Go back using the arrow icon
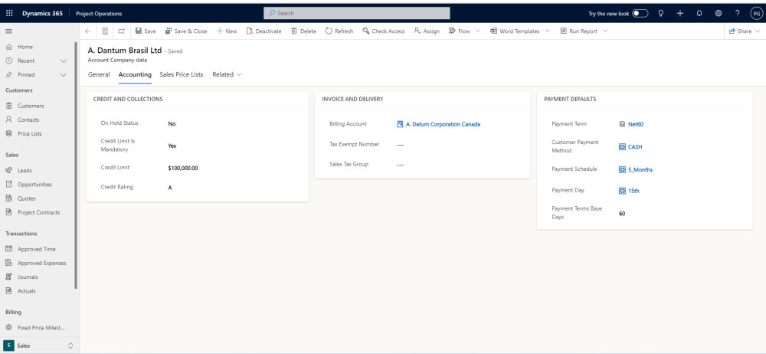The width and height of the screenshot is (766, 354). coord(88,31)
